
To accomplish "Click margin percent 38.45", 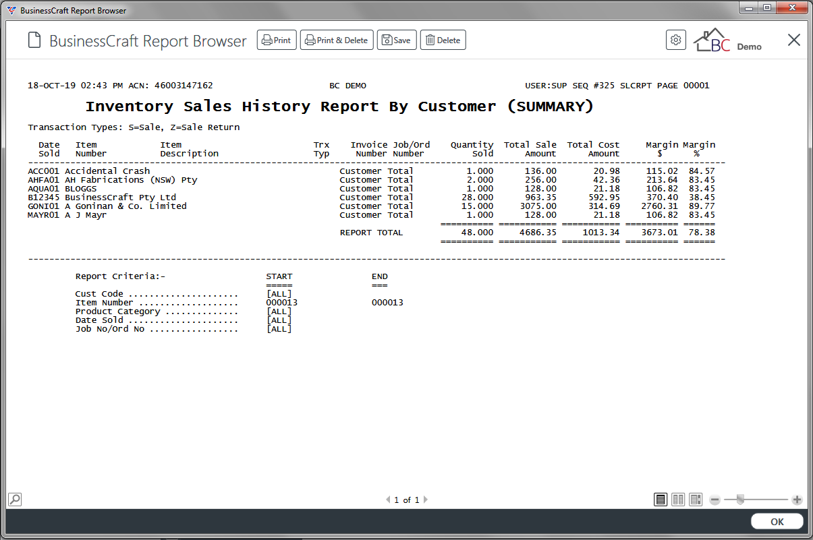I will (x=702, y=198).
